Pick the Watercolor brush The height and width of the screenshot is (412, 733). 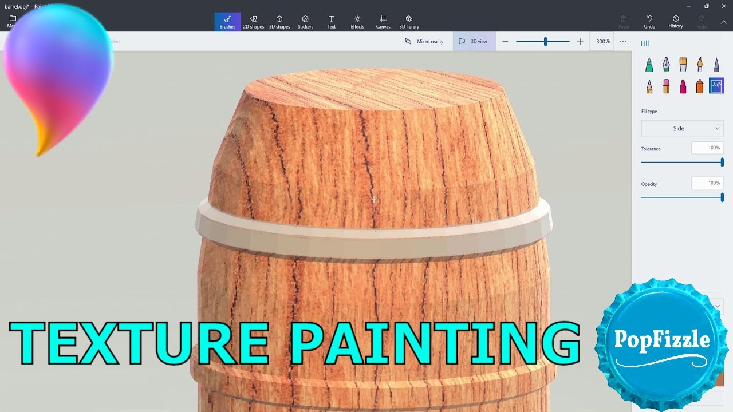pos(700,65)
